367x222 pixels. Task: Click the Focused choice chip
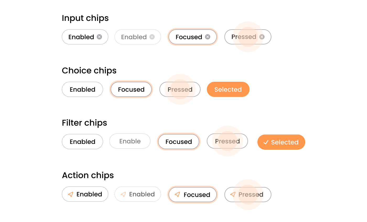pos(131,89)
